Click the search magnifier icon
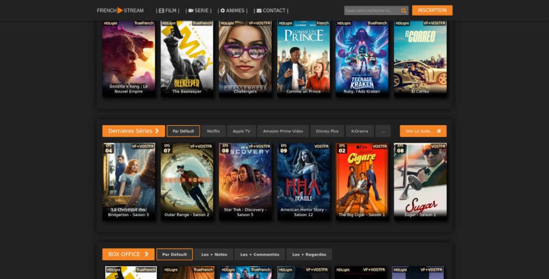Screen dimensions: 549x279 (x=404, y=11)
